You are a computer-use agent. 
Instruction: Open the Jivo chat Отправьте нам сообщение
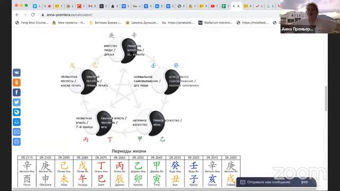click(x=276, y=182)
